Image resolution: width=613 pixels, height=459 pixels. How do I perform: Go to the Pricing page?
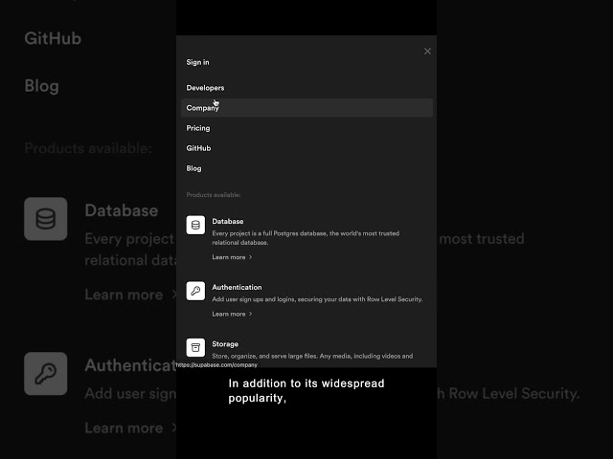tap(198, 128)
